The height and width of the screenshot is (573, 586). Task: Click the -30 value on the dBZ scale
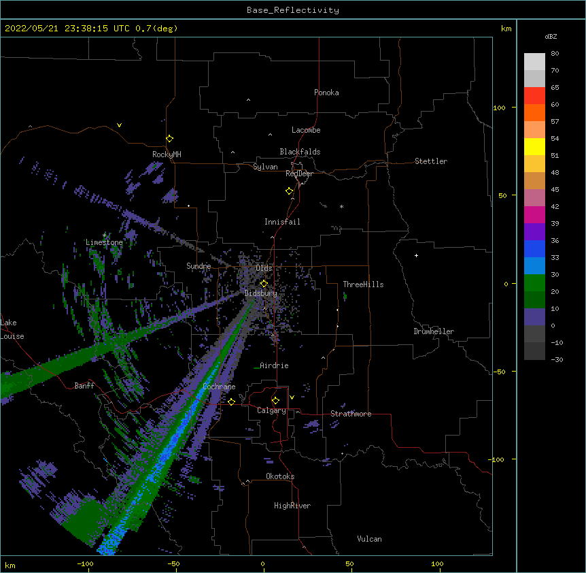[x=557, y=359]
